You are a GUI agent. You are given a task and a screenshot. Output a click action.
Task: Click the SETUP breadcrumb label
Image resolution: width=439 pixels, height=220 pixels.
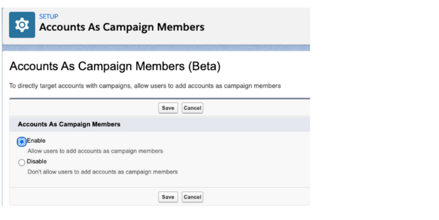(49, 16)
